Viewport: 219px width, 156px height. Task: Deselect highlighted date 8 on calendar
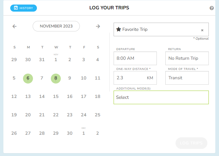coord(56,78)
